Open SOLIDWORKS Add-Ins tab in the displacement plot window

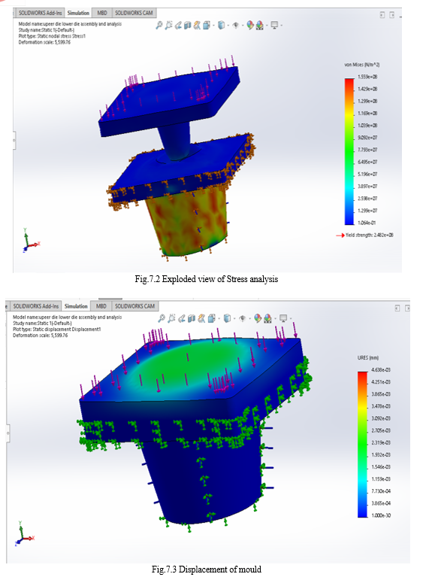(35, 306)
